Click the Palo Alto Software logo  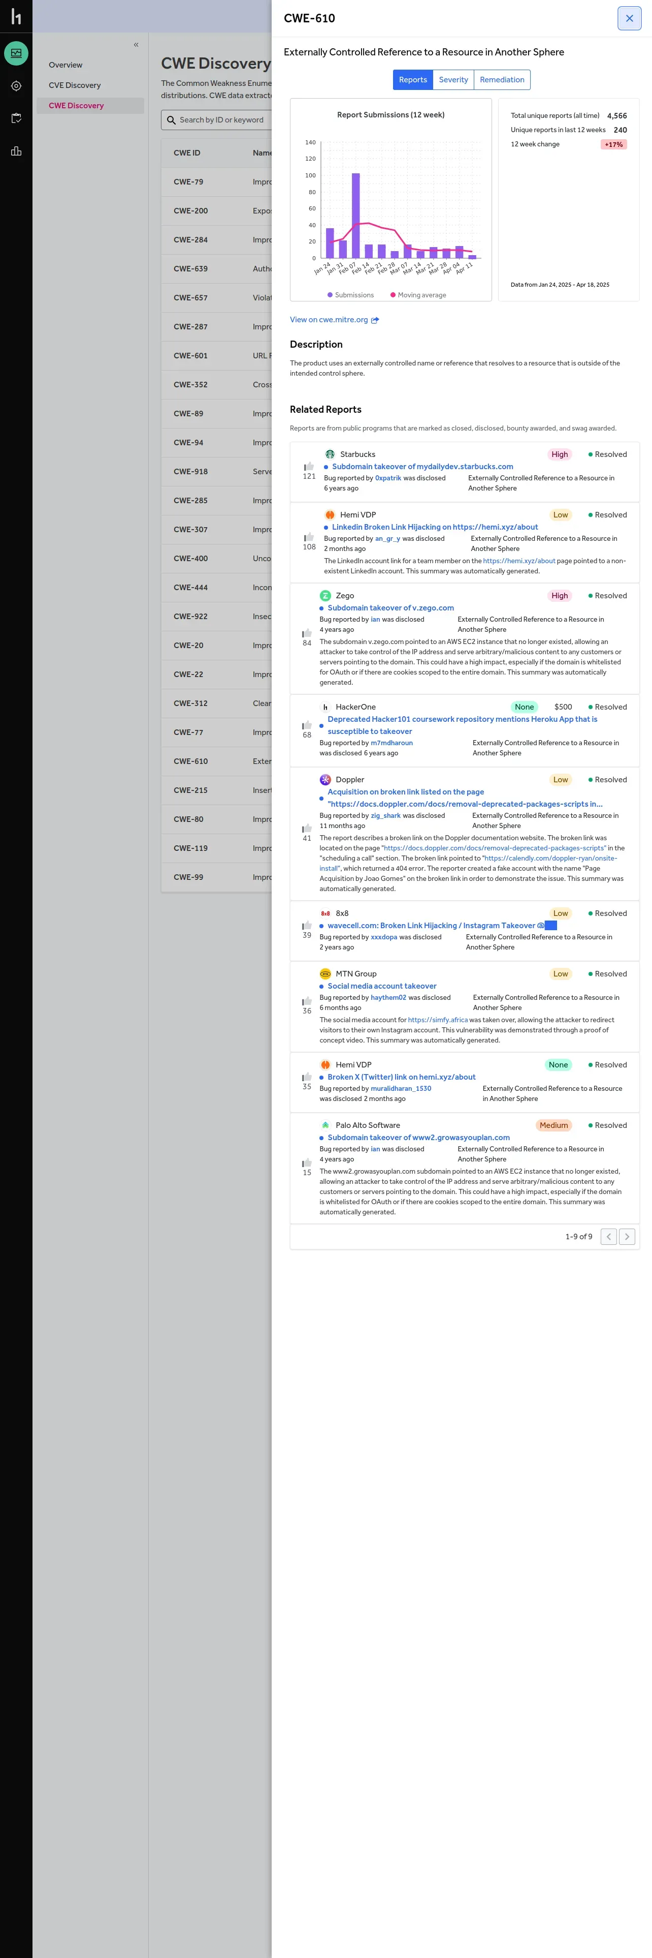click(325, 1126)
